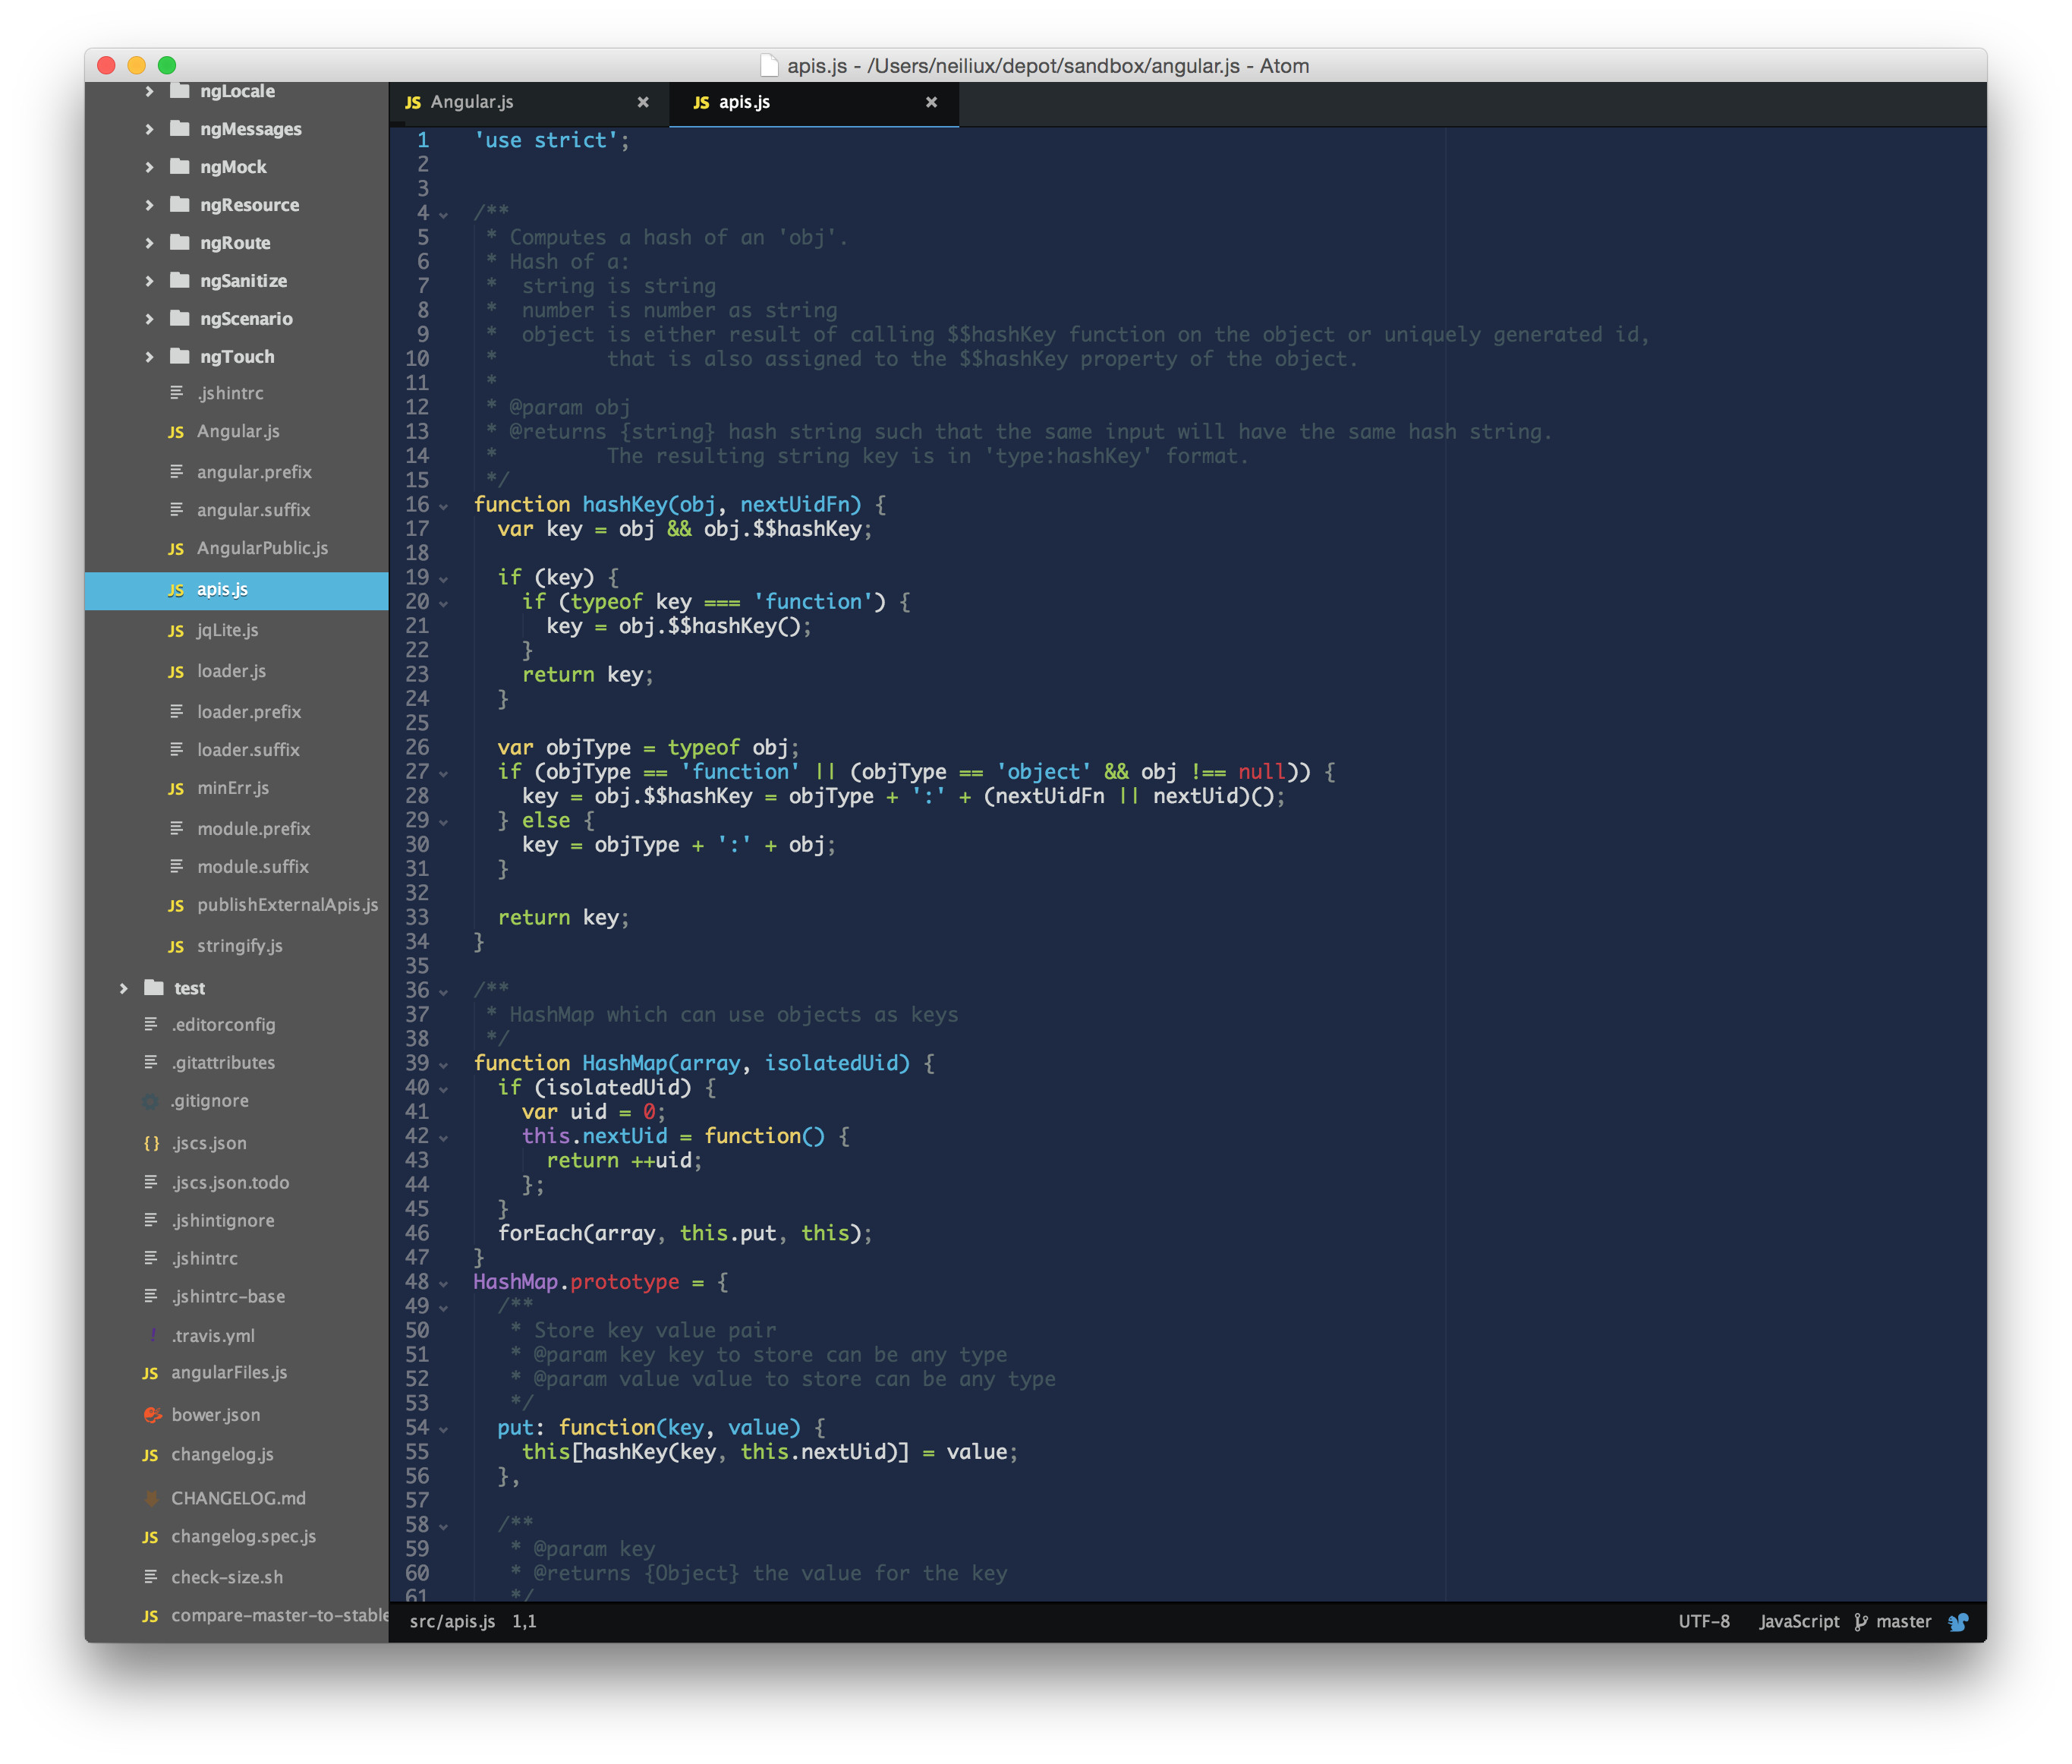Screen dimensions: 2072x1764
Task: Click the git branch icon beside master
Action: tap(1860, 1621)
